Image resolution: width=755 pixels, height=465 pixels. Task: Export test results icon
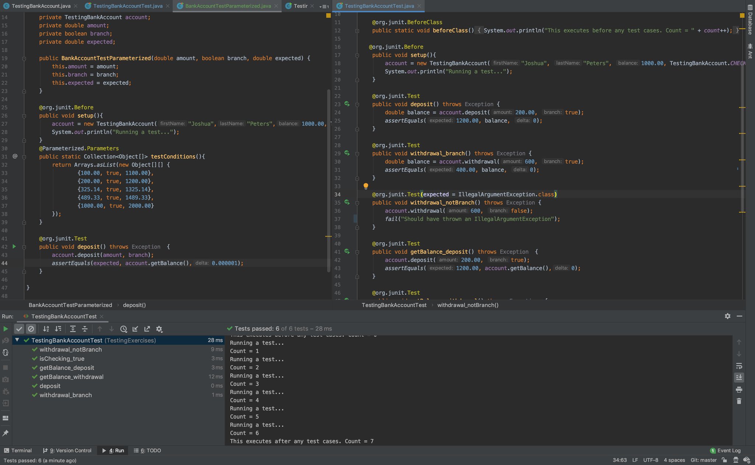tap(147, 329)
